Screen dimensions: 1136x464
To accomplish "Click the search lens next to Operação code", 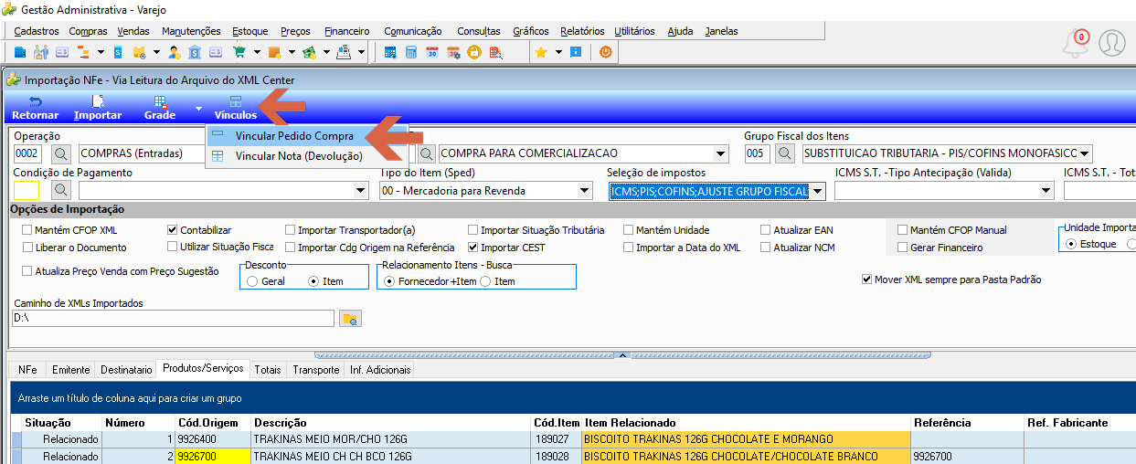I will pyautogui.click(x=60, y=153).
